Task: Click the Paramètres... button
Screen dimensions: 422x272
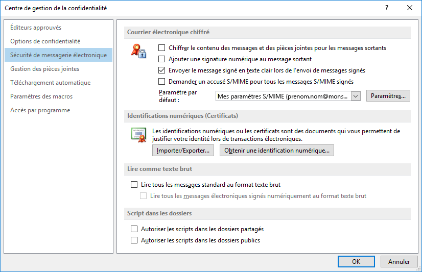Action: (x=388, y=96)
